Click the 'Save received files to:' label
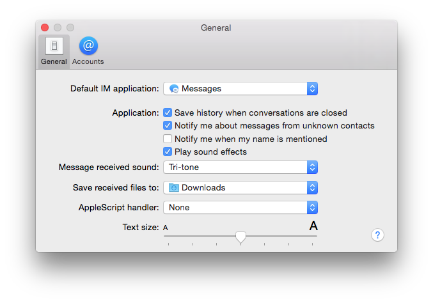The height and width of the screenshot is (303, 433). coord(116,188)
